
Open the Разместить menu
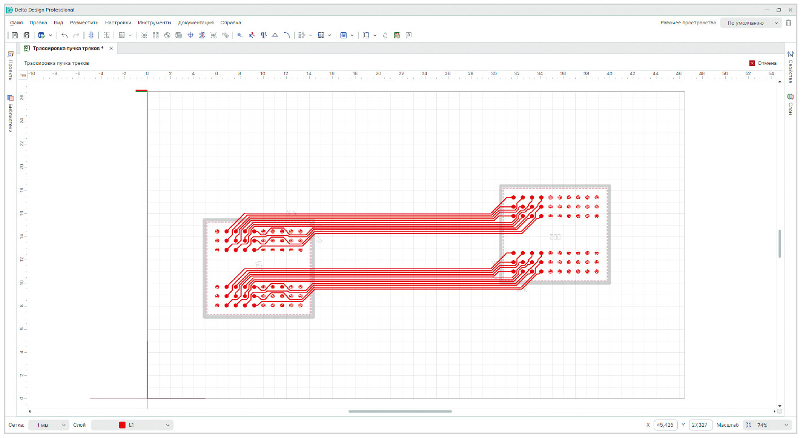coord(84,23)
